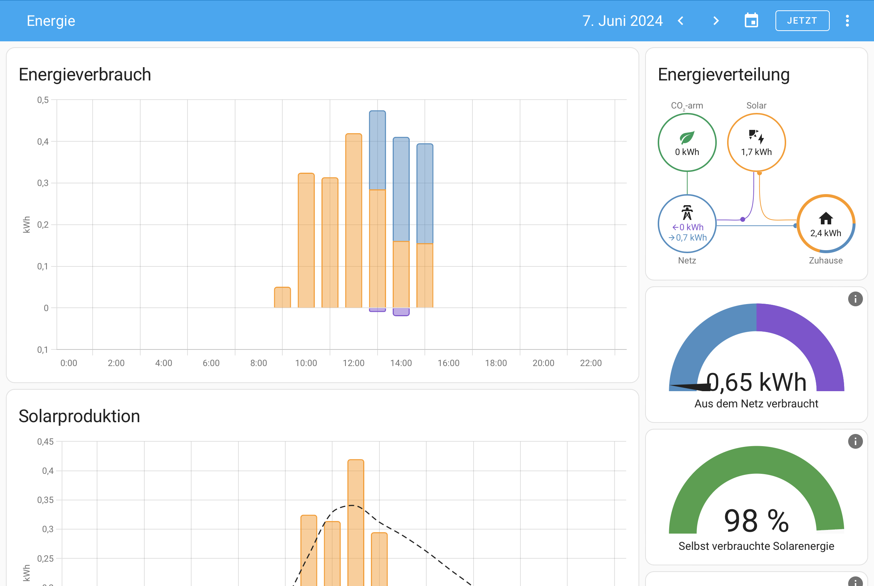Show info for grid consumption gauge

(855, 299)
